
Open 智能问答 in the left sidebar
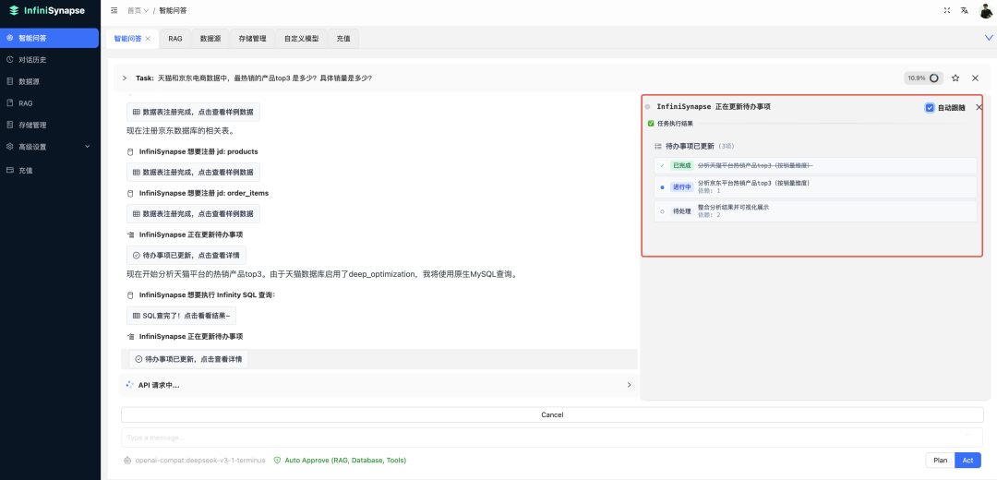pos(50,38)
